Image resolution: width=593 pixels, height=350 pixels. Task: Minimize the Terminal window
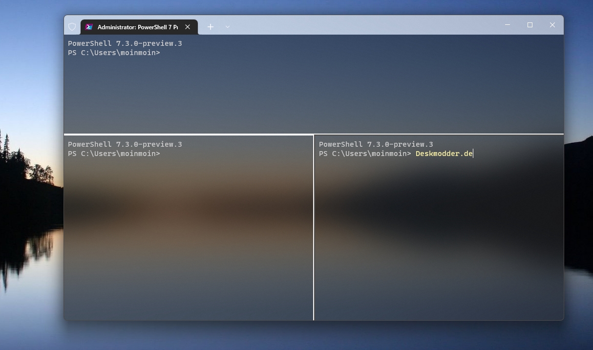pyautogui.click(x=508, y=25)
